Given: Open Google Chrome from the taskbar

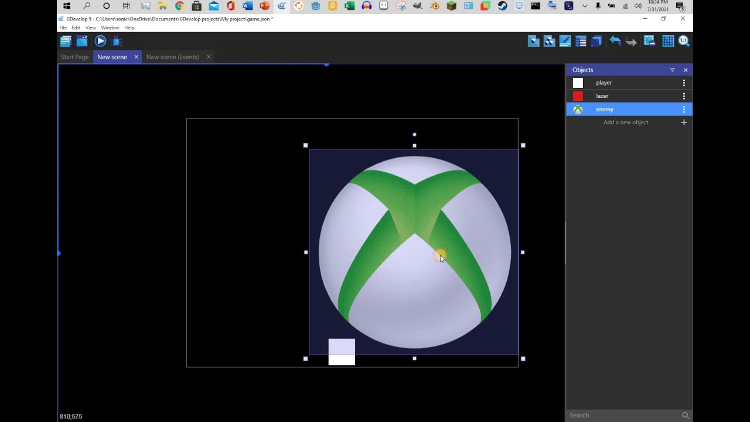Looking at the screenshot, I should click(180, 6).
